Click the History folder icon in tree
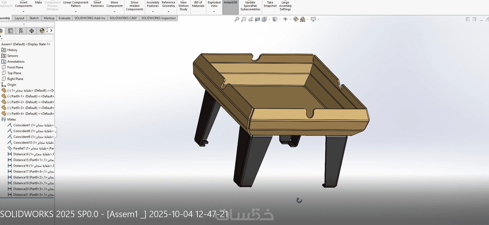 [x=4, y=50]
